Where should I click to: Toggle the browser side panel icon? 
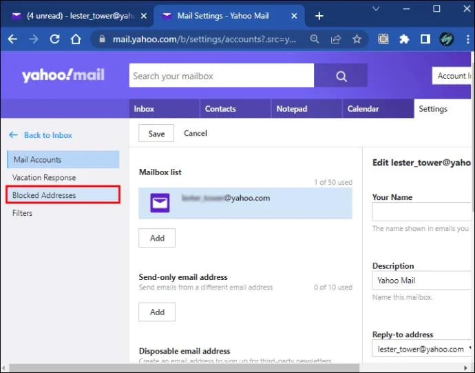[x=425, y=39]
